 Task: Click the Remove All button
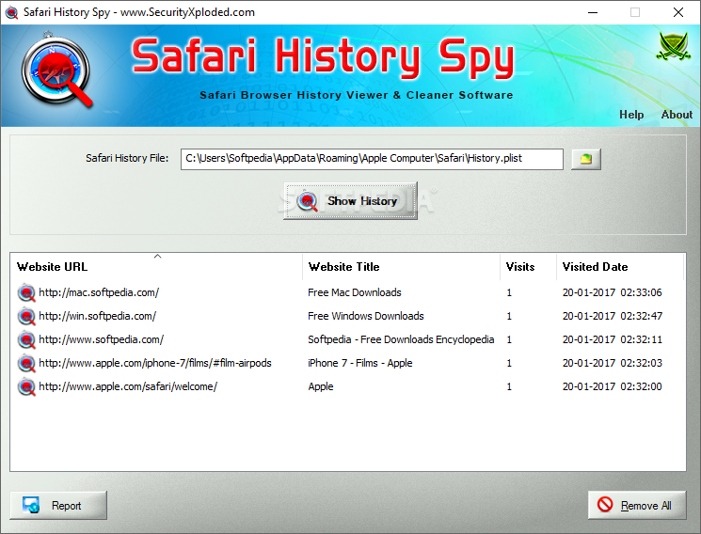637,506
